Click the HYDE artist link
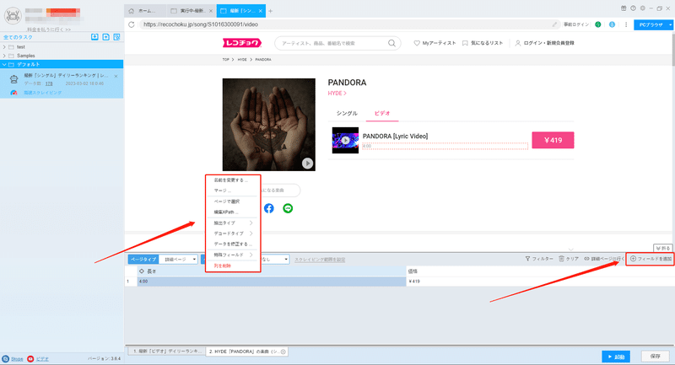Image resolution: width=675 pixels, height=365 pixels. 337,94
